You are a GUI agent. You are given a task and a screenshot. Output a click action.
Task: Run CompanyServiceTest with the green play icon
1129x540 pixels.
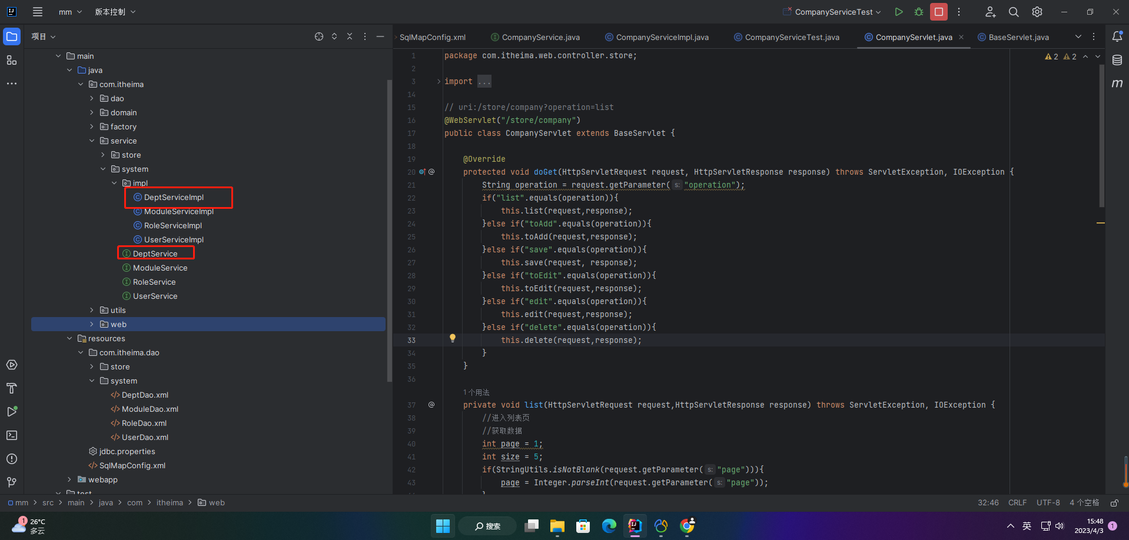coord(898,12)
